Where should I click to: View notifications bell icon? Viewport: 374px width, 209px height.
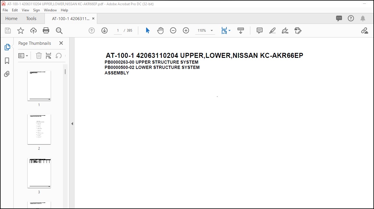(x=363, y=18)
